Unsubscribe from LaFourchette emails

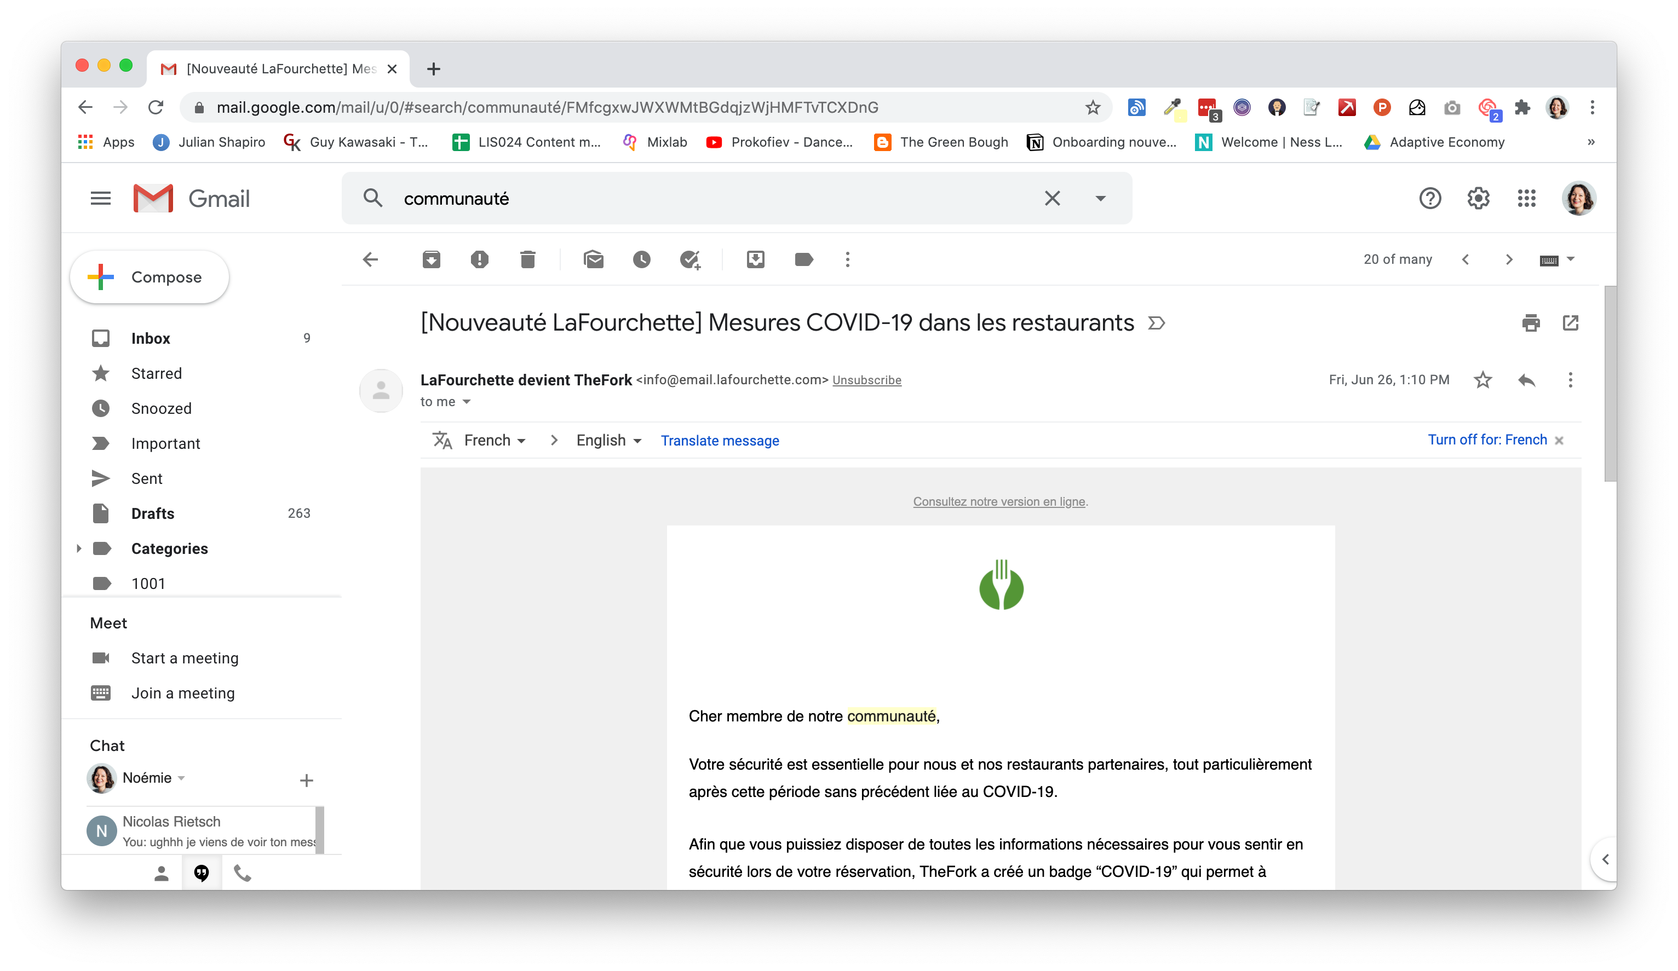click(866, 380)
